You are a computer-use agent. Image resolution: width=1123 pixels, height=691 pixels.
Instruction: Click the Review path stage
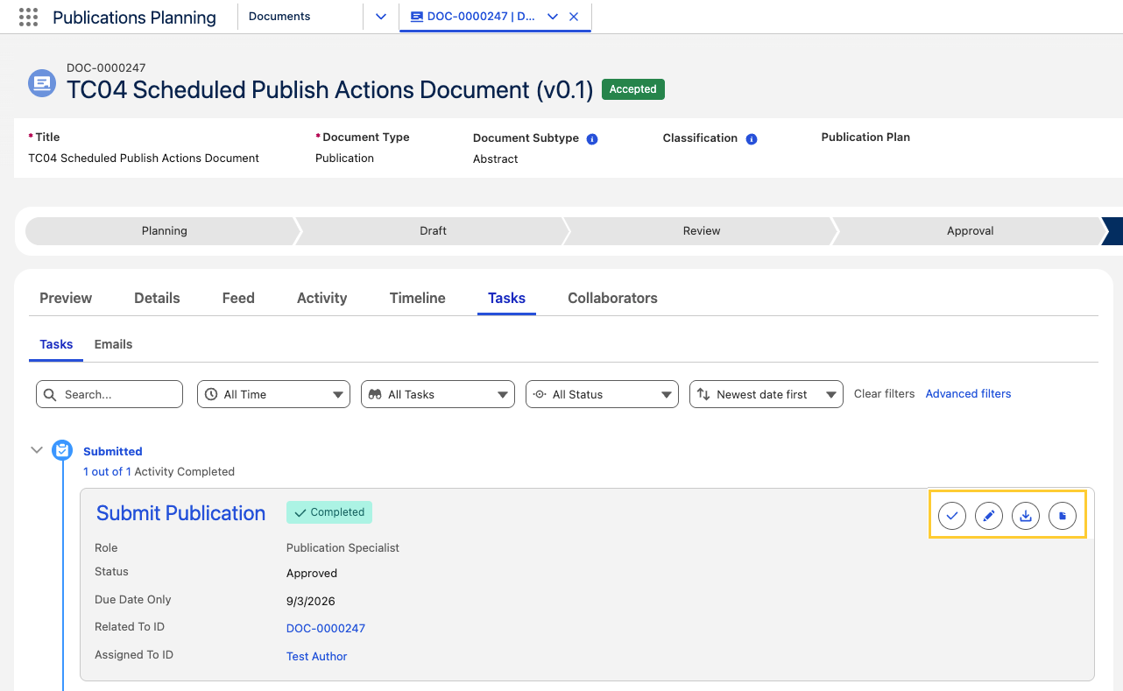click(x=702, y=231)
